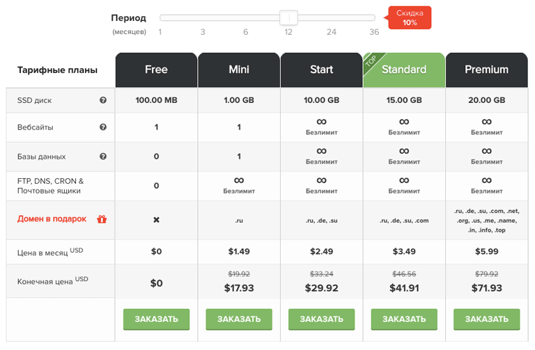Open the SSD диск help question icon

[x=103, y=100]
